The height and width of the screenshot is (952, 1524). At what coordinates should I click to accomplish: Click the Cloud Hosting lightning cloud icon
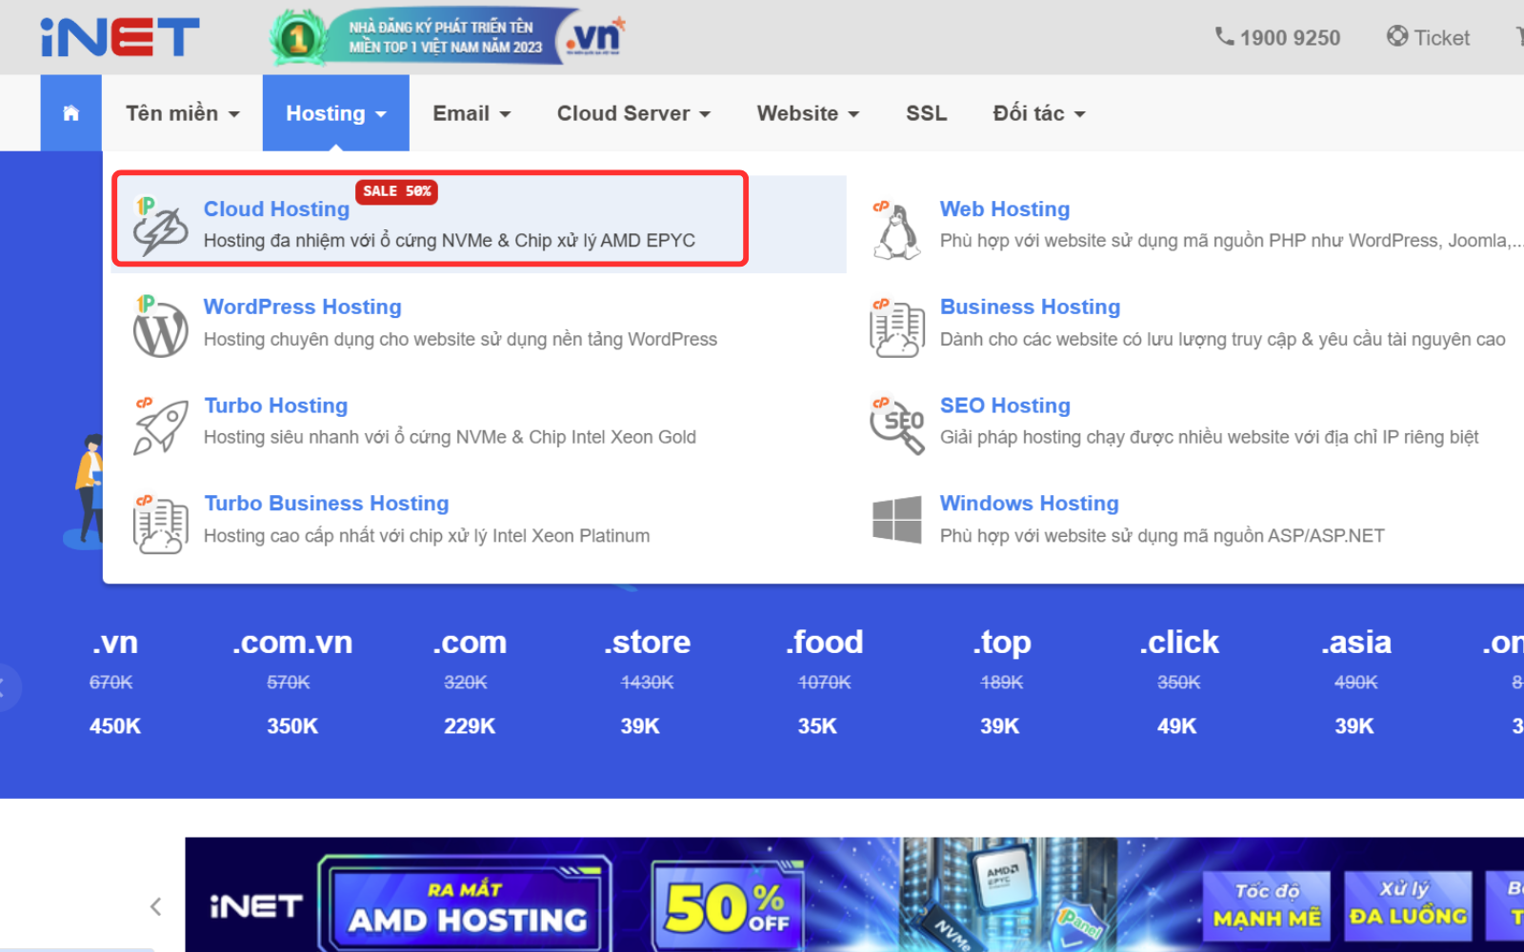point(160,227)
